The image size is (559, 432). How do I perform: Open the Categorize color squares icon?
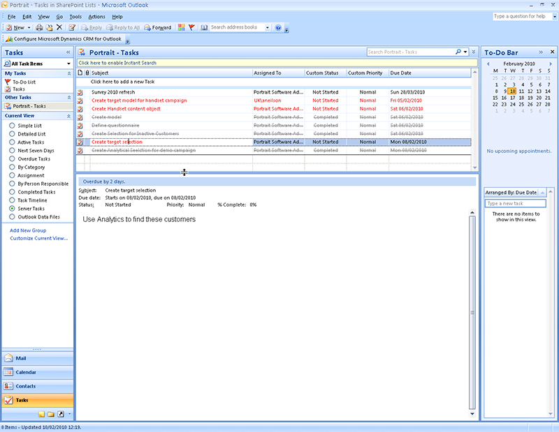tap(182, 27)
